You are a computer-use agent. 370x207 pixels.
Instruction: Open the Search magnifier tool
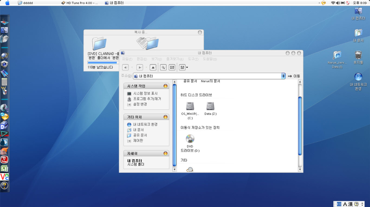coord(163,68)
